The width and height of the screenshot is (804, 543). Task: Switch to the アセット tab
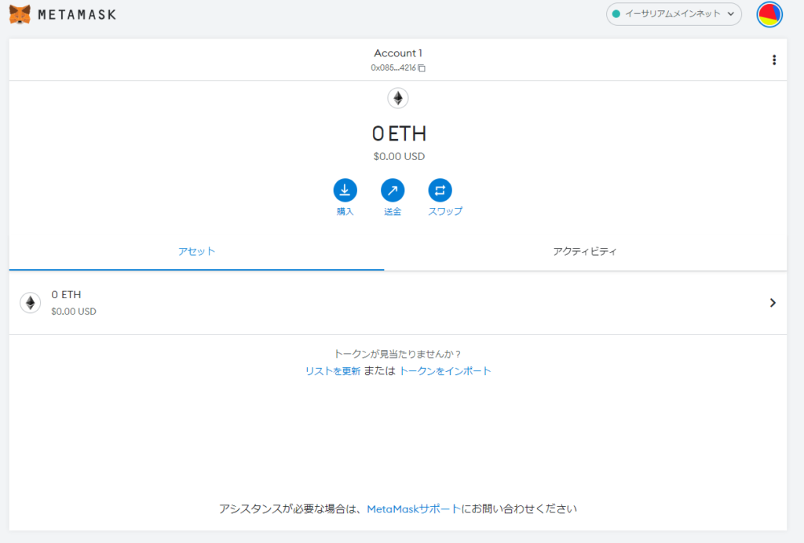click(196, 252)
